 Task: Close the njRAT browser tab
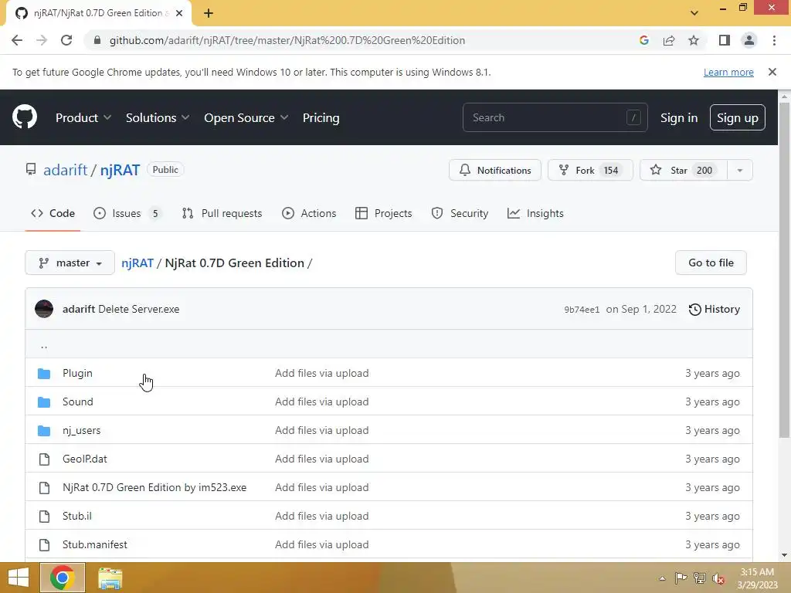click(179, 13)
